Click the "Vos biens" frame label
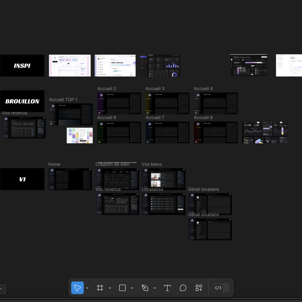This screenshot has width=302, height=302. tap(152, 164)
